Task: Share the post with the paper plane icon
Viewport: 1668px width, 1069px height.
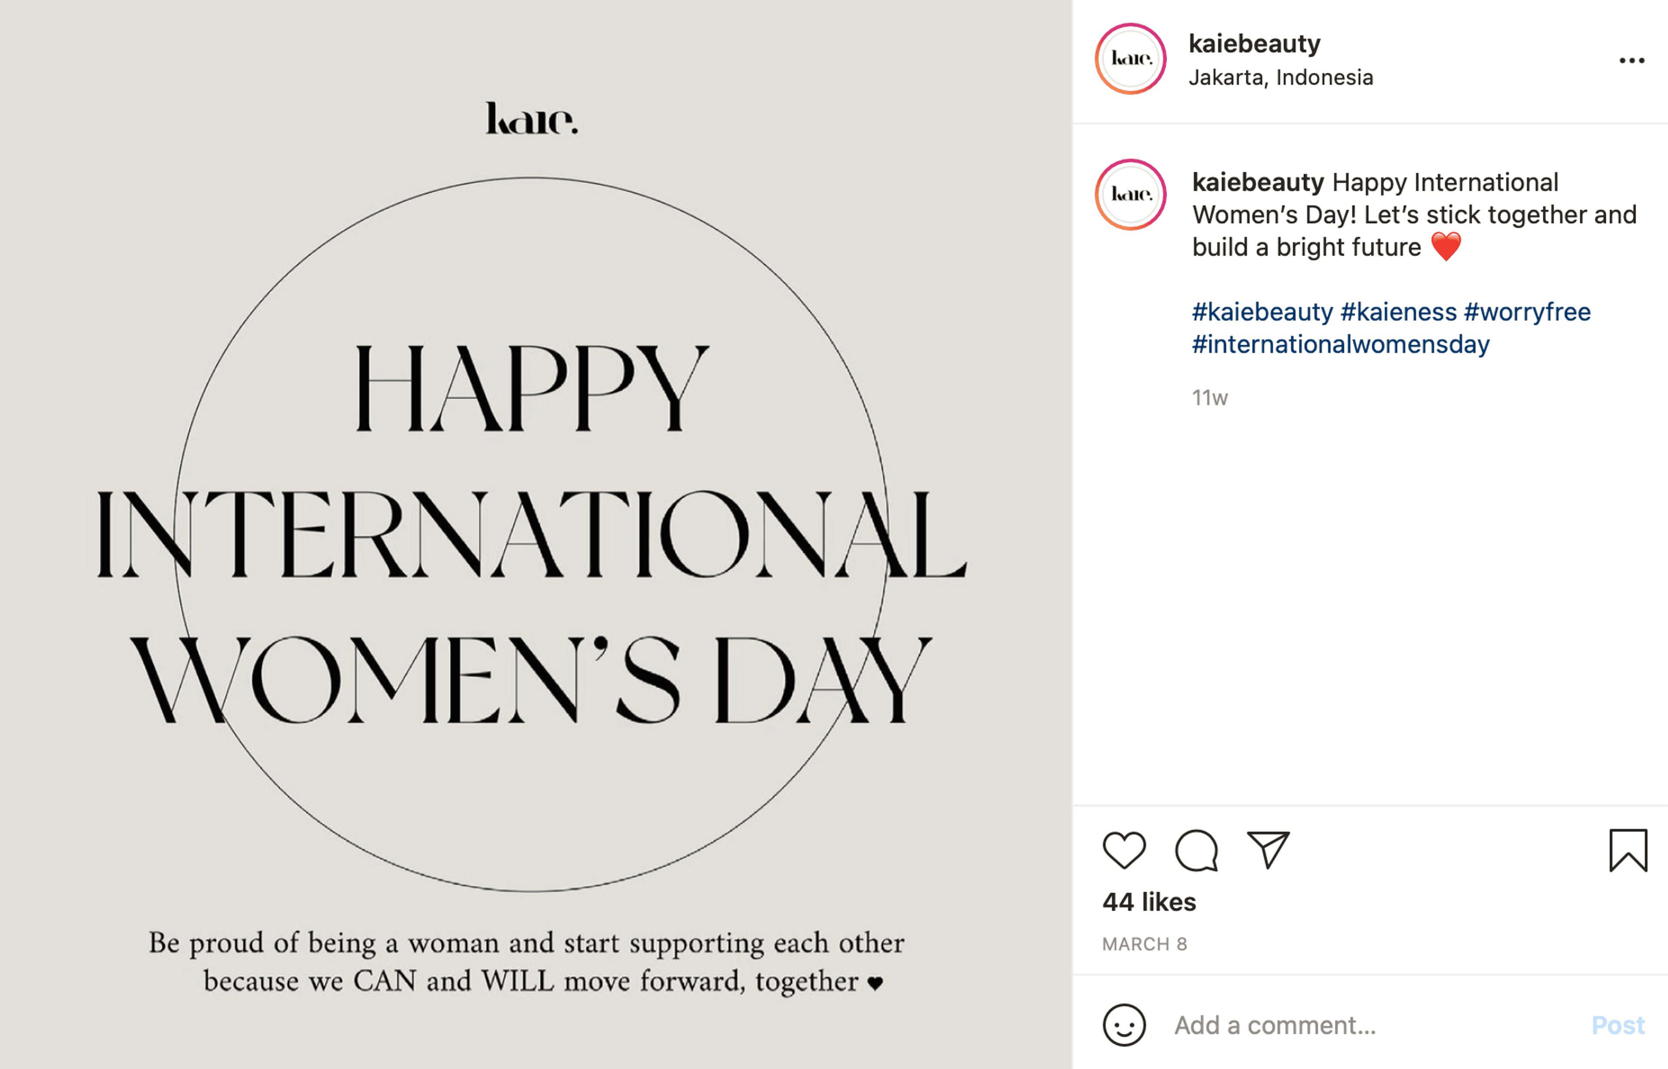Action: (1268, 850)
